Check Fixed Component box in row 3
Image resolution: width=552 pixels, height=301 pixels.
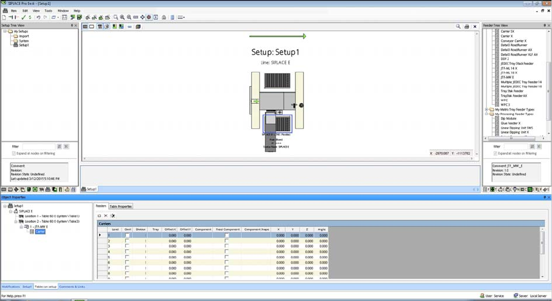(227, 246)
